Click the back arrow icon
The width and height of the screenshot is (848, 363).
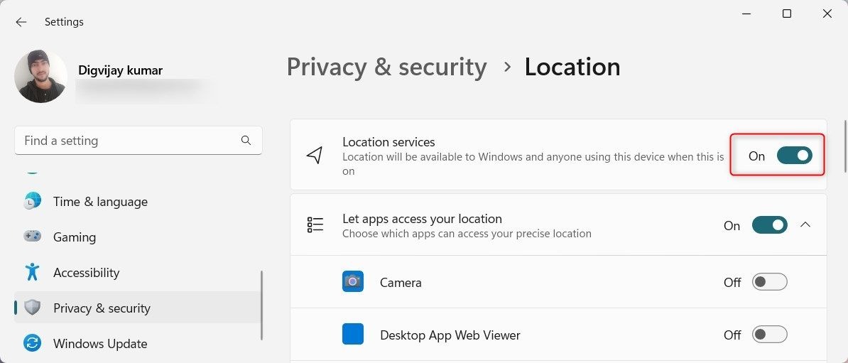point(21,22)
